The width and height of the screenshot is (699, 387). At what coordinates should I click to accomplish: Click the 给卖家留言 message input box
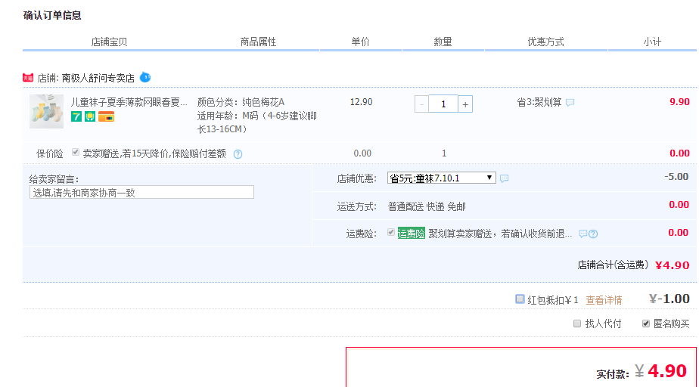(141, 193)
